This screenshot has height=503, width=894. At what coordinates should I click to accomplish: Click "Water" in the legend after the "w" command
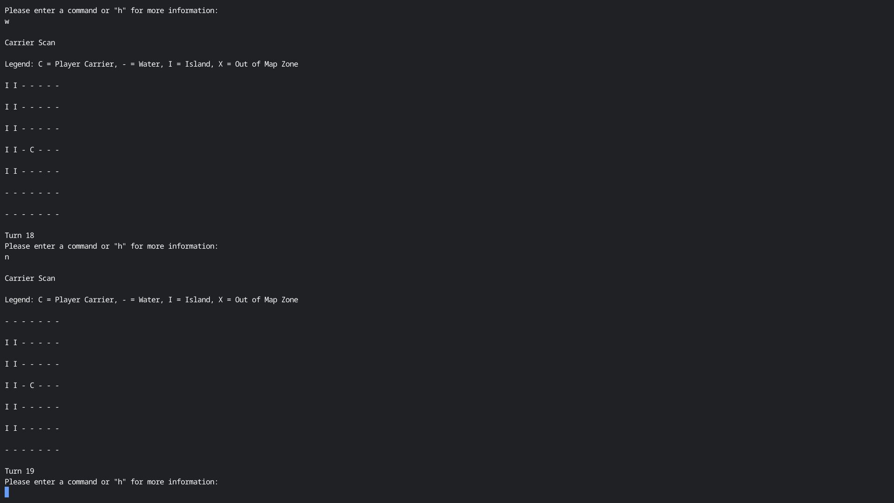(x=149, y=64)
